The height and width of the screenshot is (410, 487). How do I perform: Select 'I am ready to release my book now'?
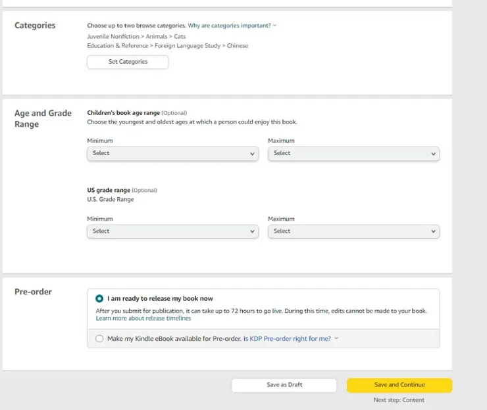tap(99, 298)
